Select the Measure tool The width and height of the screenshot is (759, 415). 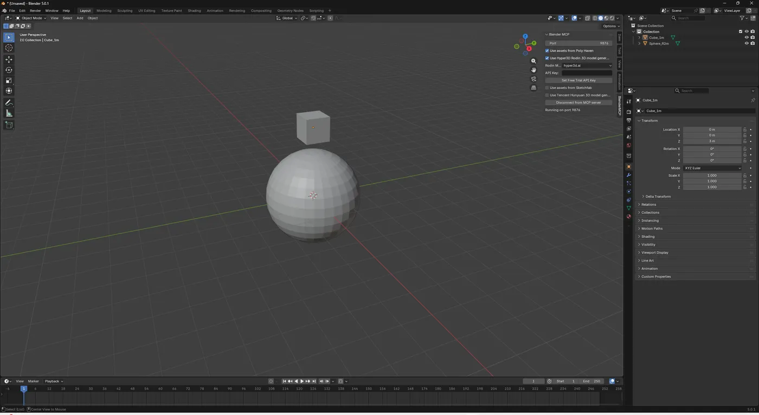pyautogui.click(x=9, y=113)
